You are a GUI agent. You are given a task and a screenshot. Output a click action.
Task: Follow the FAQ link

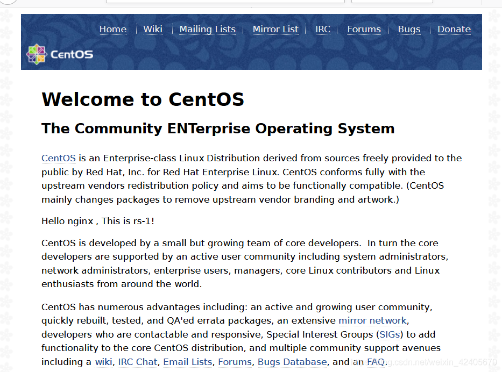[x=376, y=362]
